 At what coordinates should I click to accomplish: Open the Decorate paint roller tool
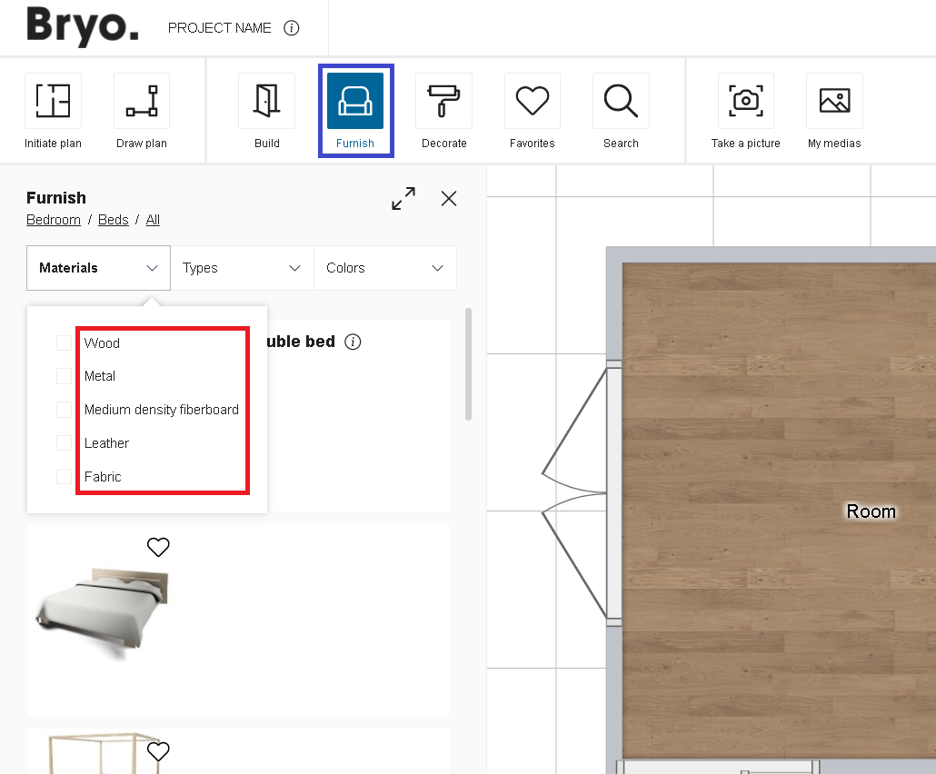click(443, 101)
